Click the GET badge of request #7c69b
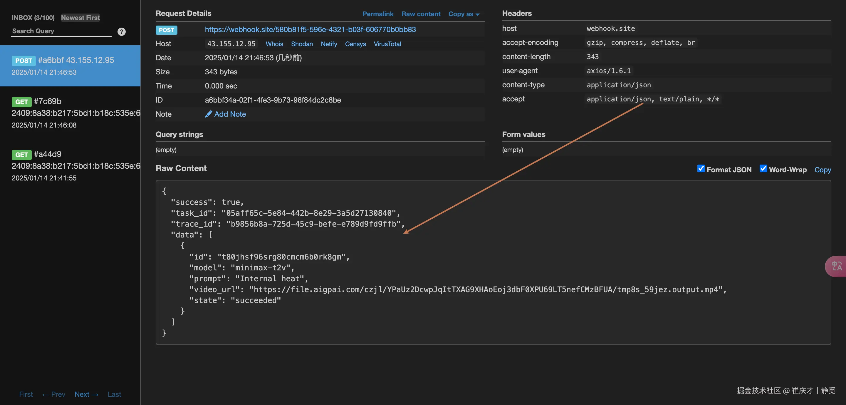 (21, 102)
